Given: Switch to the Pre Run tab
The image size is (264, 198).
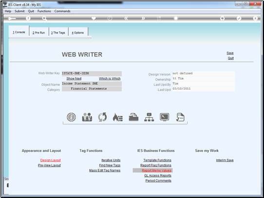Looking at the screenshot, I should 39,33.
